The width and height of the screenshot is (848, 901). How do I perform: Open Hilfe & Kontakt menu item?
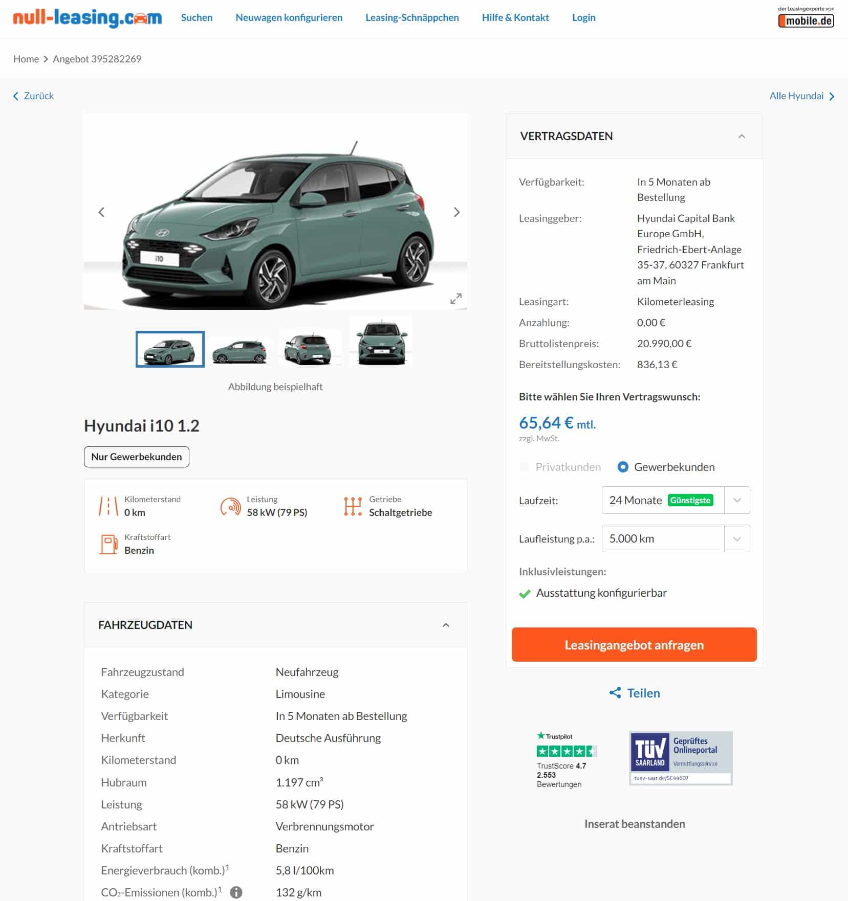515,18
